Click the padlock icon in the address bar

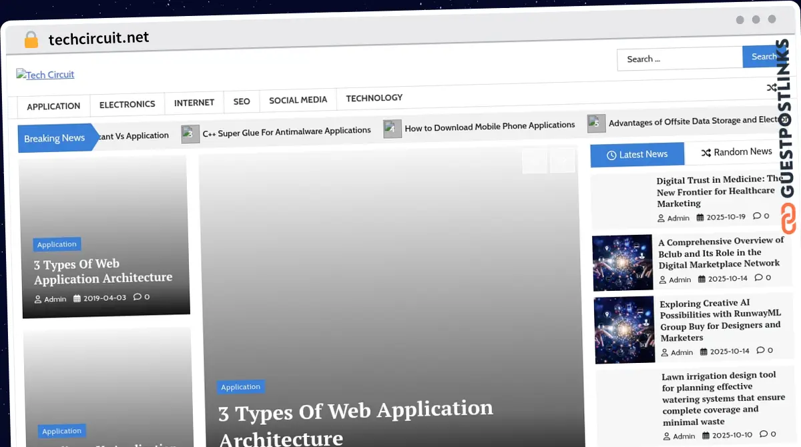click(31, 39)
